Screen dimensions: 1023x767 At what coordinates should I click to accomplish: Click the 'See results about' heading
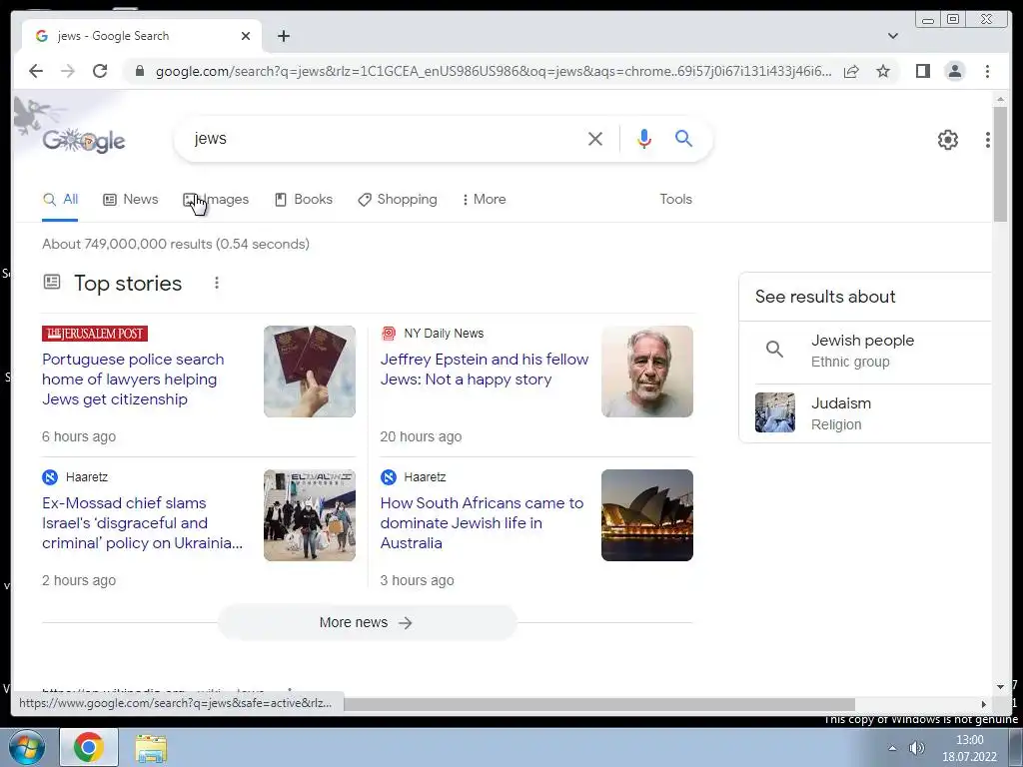coord(825,297)
